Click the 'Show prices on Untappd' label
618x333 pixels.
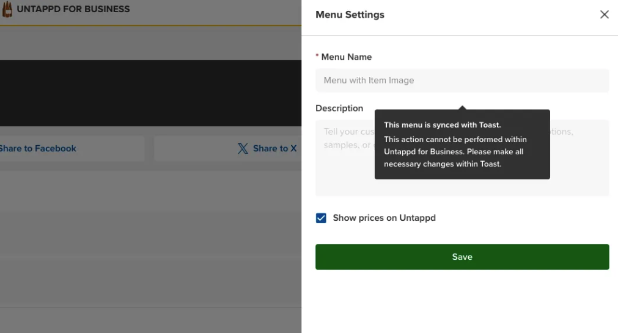pos(384,218)
